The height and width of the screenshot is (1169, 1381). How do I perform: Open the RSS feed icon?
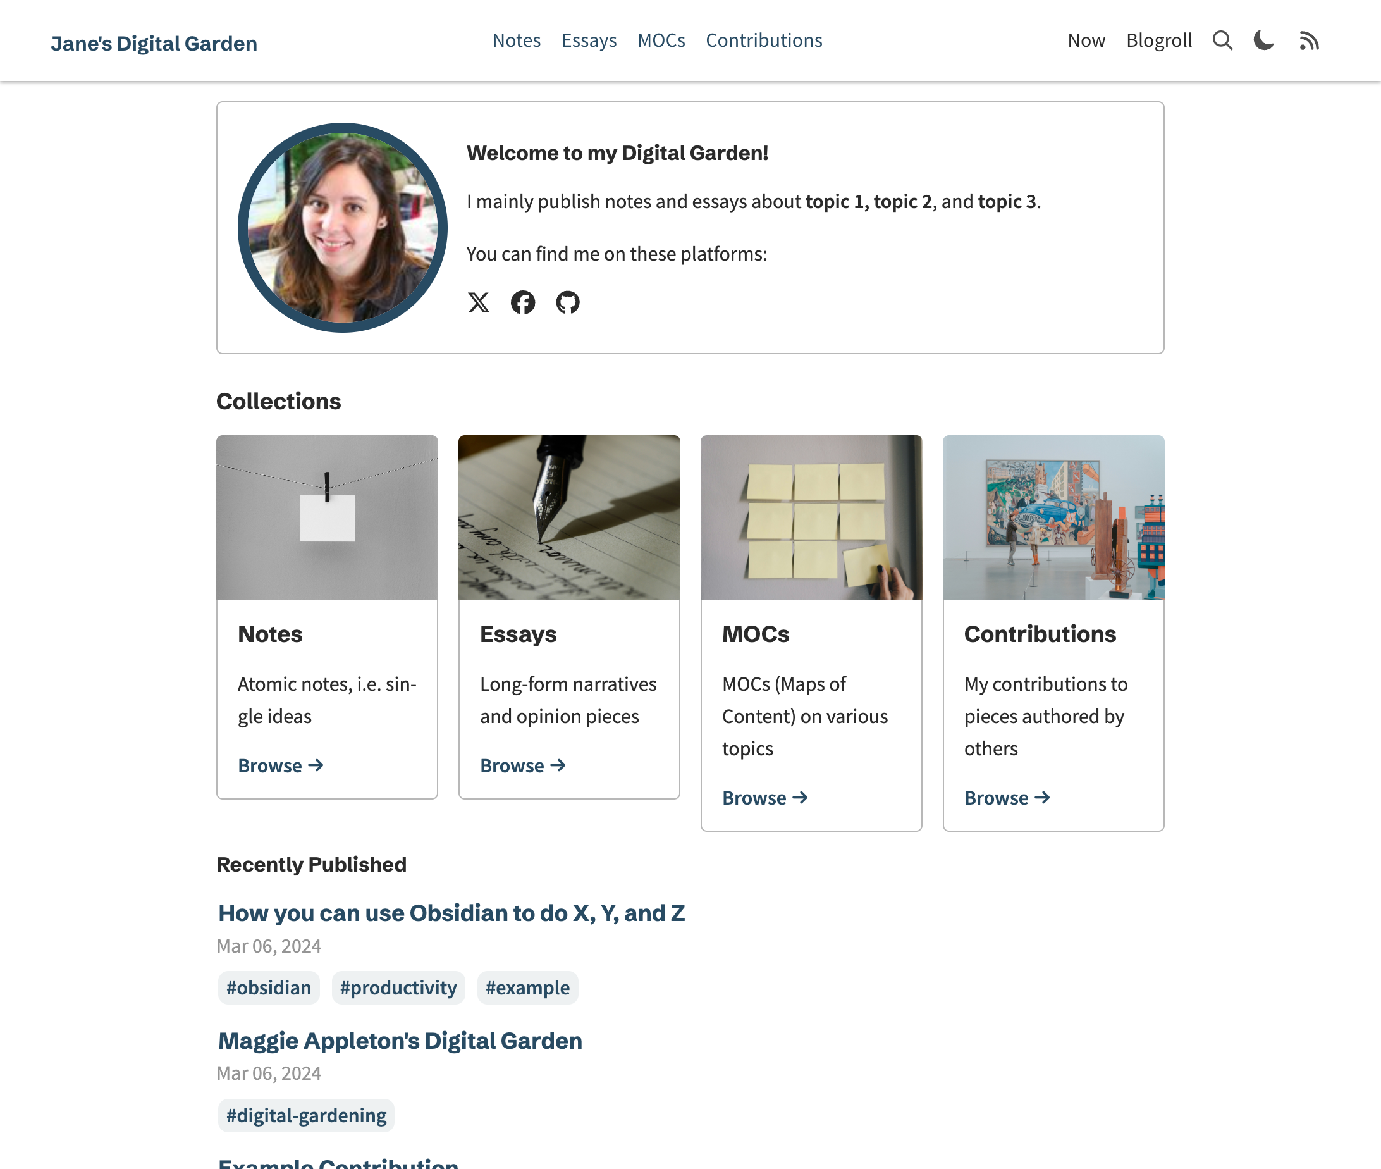click(1309, 41)
